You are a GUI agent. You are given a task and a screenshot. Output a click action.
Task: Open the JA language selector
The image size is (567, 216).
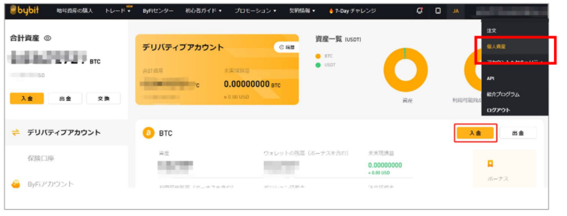click(x=456, y=11)
